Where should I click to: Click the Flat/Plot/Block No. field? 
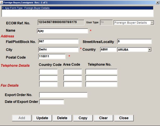tap(58, 41)
